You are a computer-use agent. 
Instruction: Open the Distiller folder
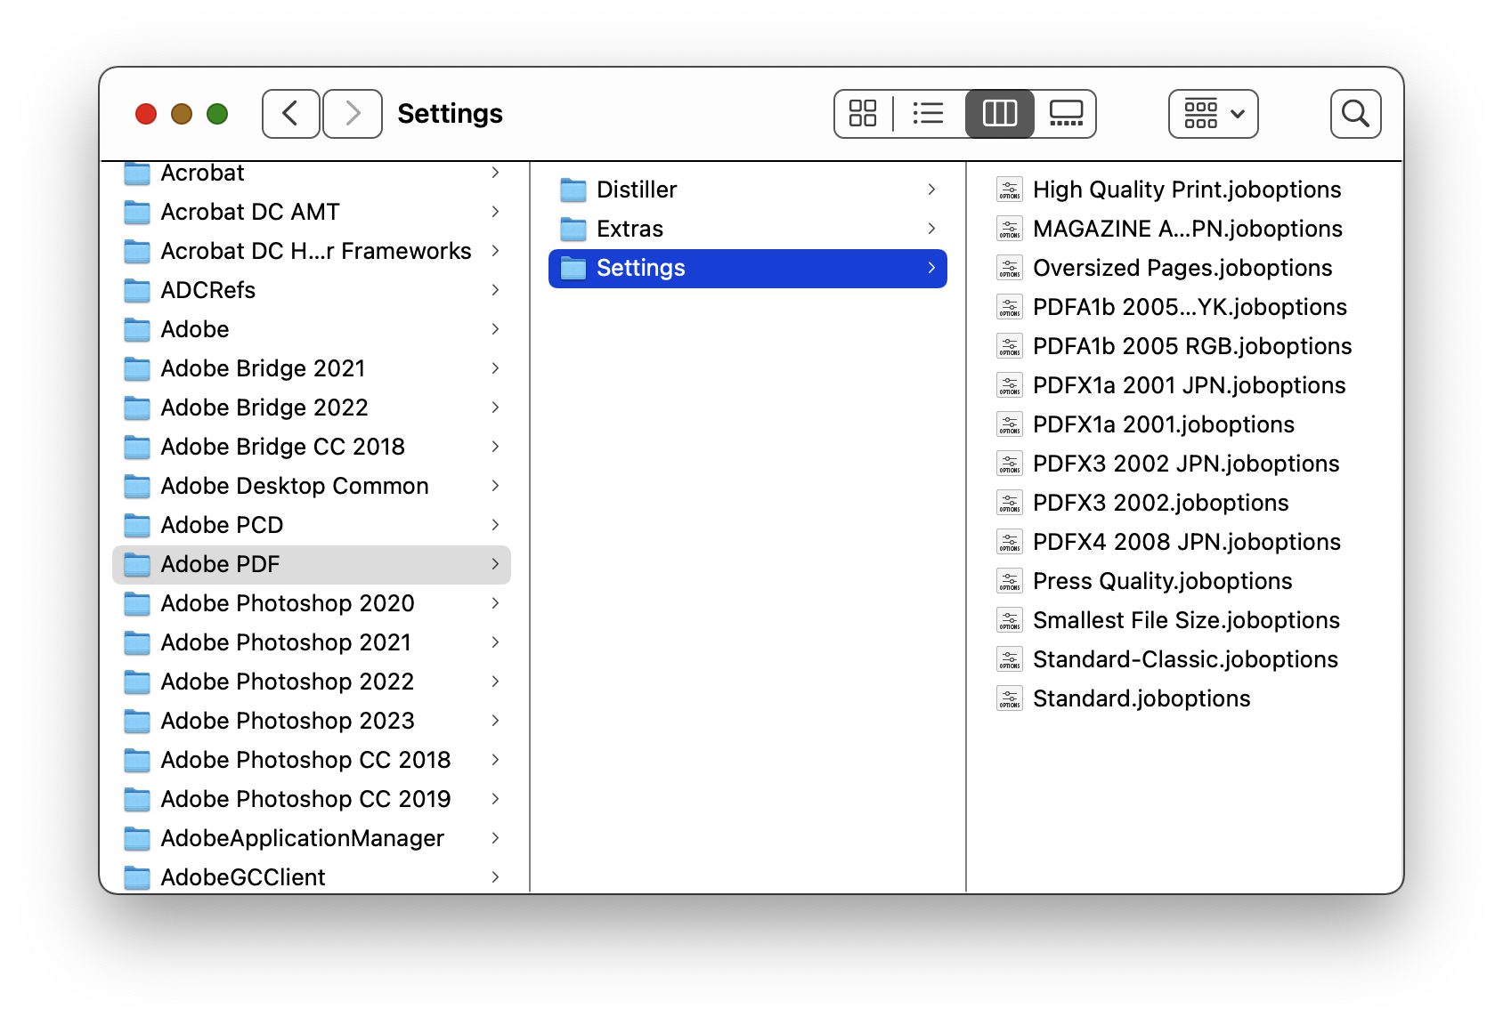click(637, 190)
